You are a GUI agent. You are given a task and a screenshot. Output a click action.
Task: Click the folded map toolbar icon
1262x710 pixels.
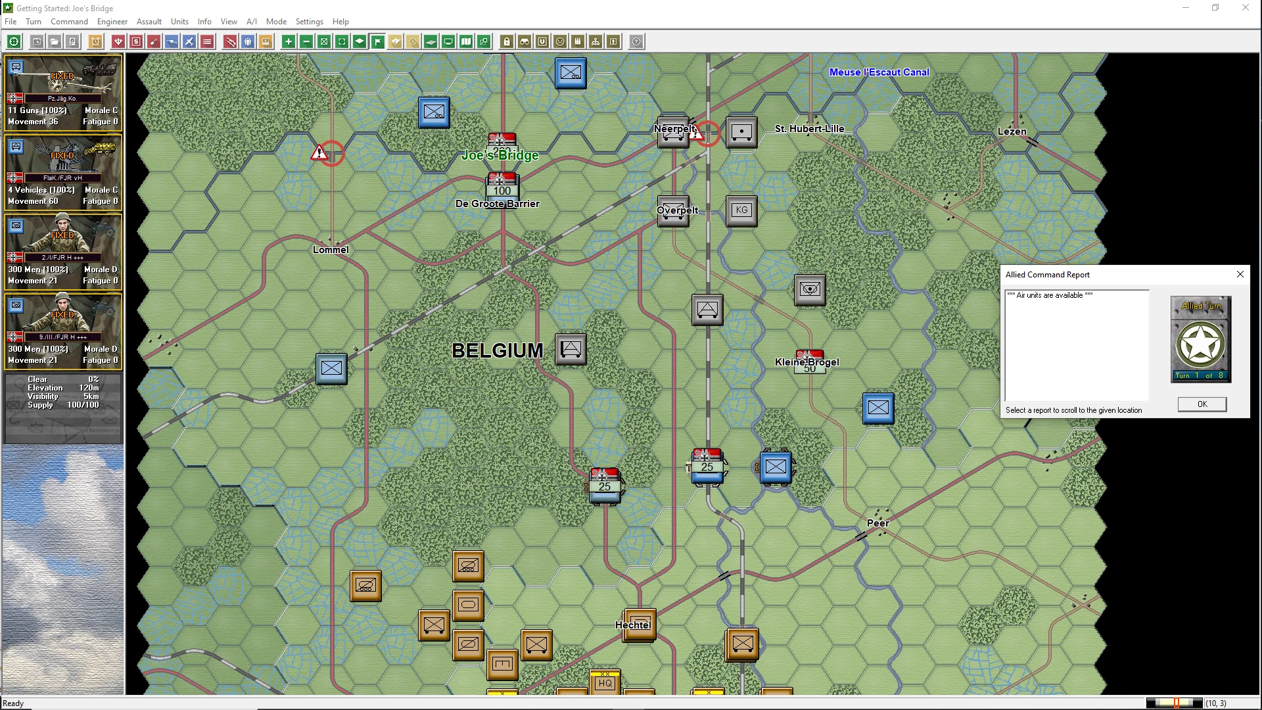[466, 42]
